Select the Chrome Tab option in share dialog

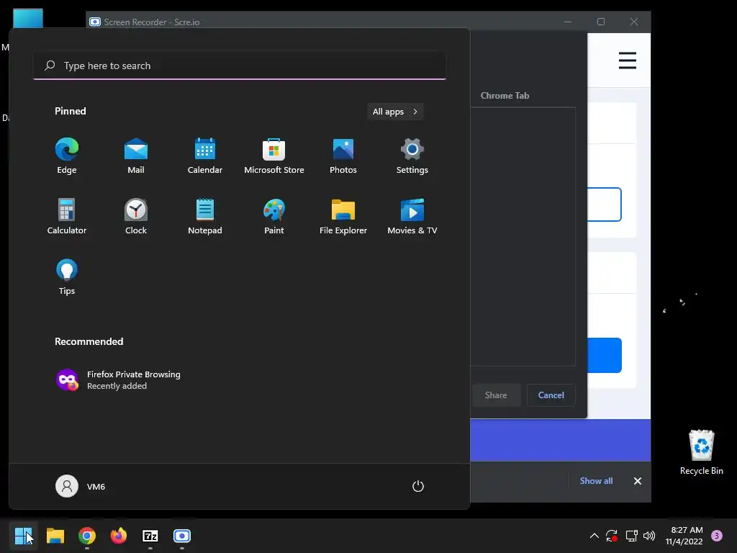505,96
